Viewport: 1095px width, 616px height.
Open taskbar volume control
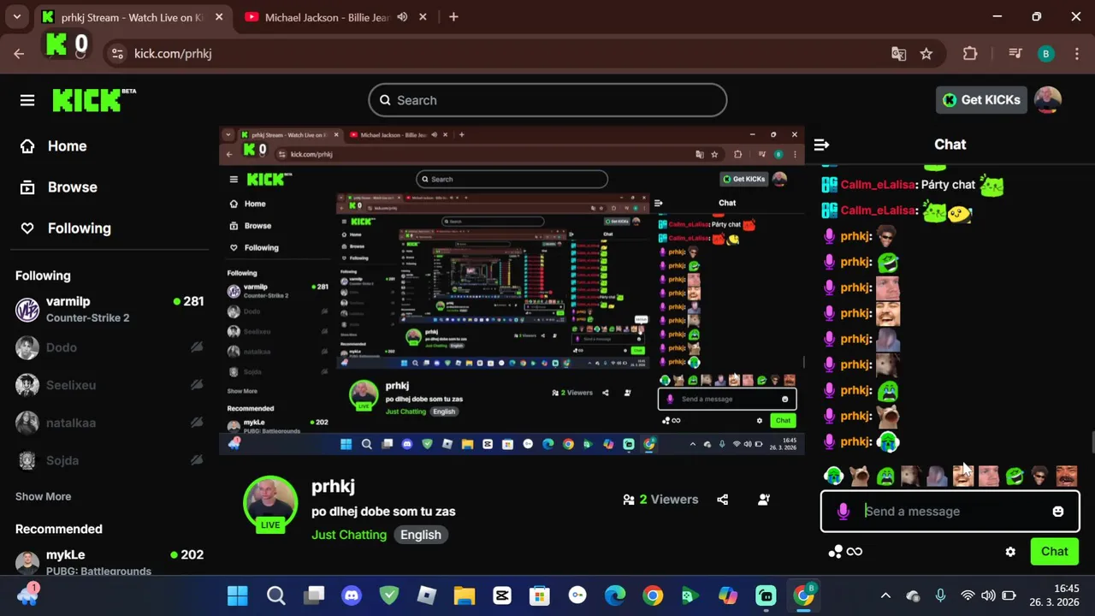(988, 595)
